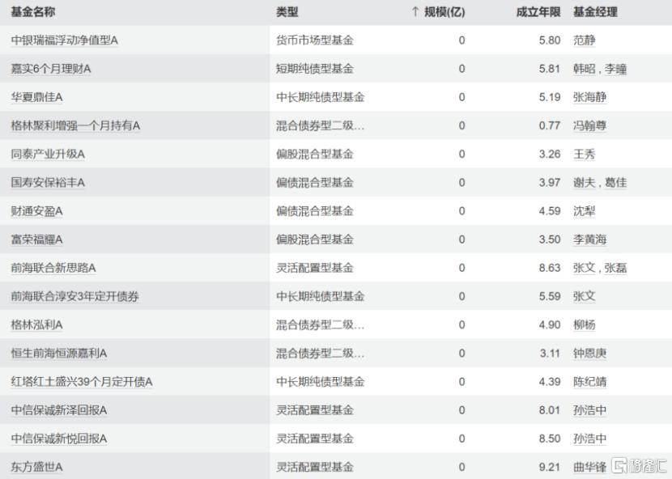Image resolution: width=672 pixels, height=479 pixels.
Task: Select fund 财通安盈A
Action: tap(37, 211)
